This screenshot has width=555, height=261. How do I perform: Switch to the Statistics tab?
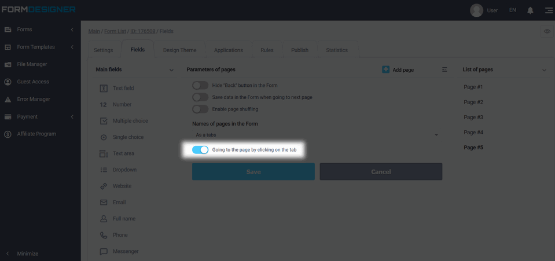[x=337, y=50]
